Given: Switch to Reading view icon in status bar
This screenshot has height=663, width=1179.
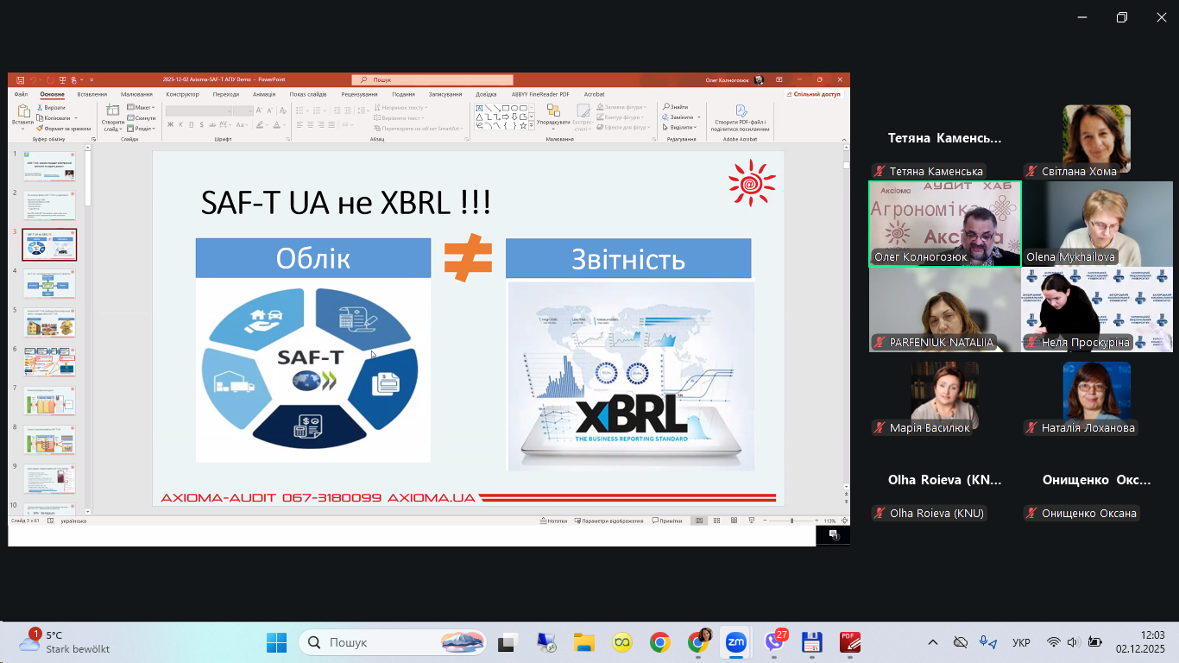Looking at the screenshot, I should tap(735, 521).
